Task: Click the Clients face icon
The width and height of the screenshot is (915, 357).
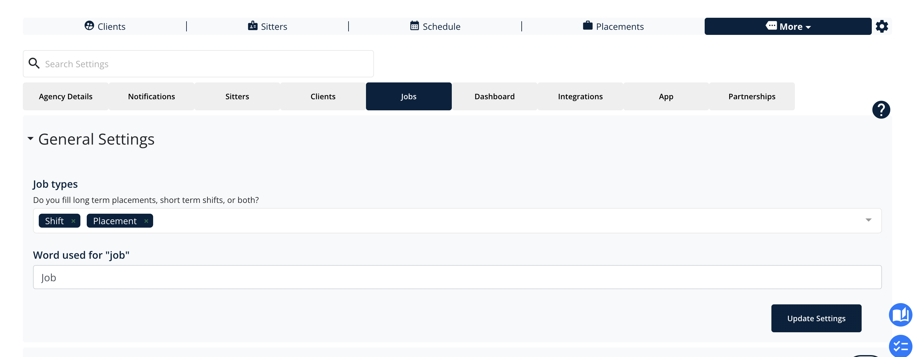Action: coord(89,26)
